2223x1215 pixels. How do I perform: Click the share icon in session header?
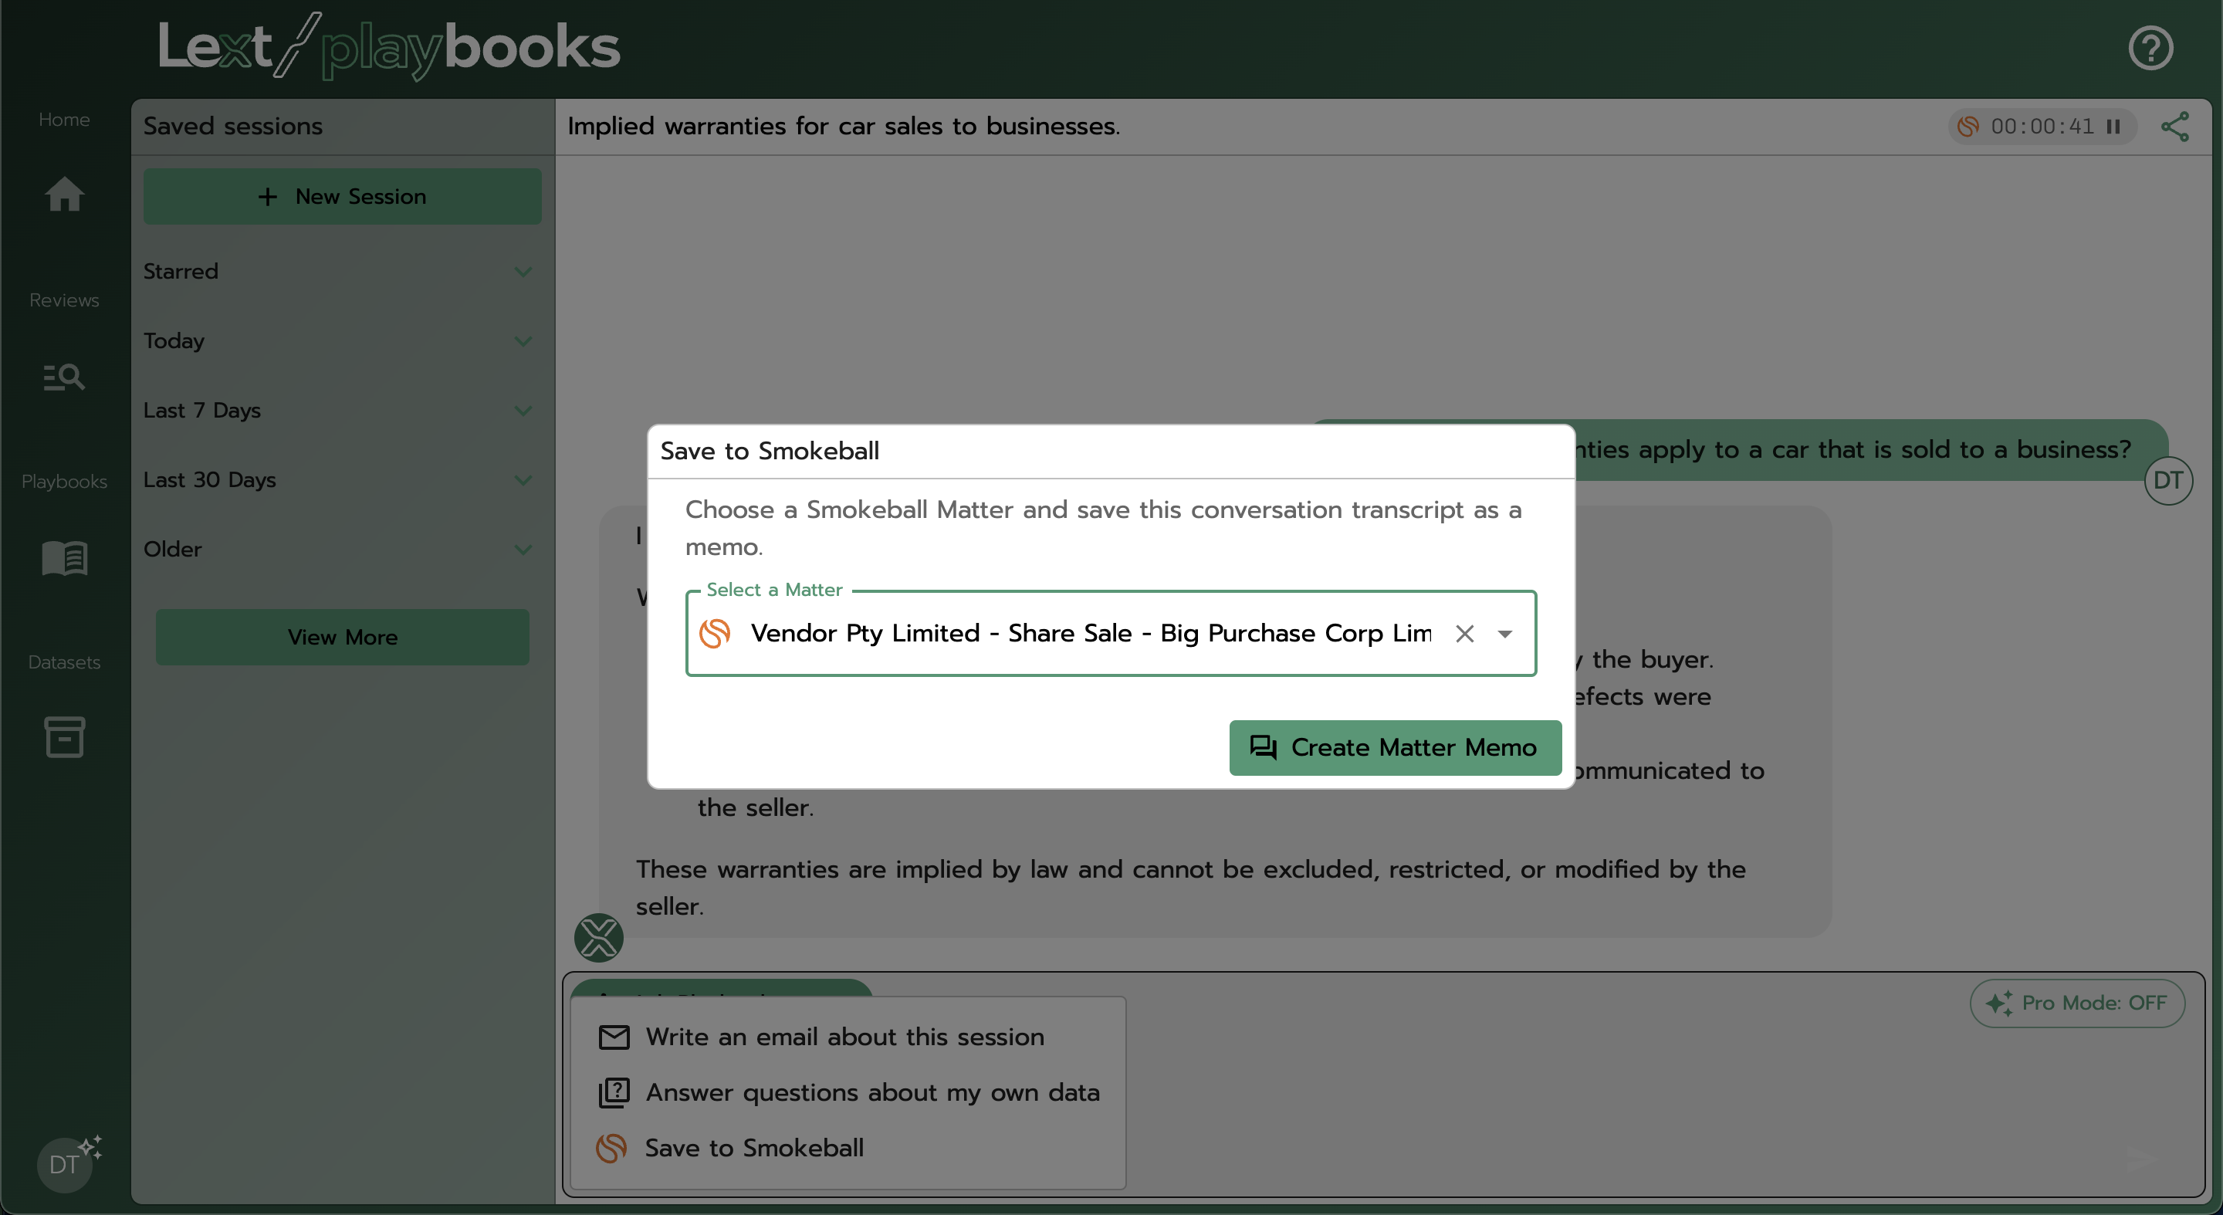(2174, 126)
